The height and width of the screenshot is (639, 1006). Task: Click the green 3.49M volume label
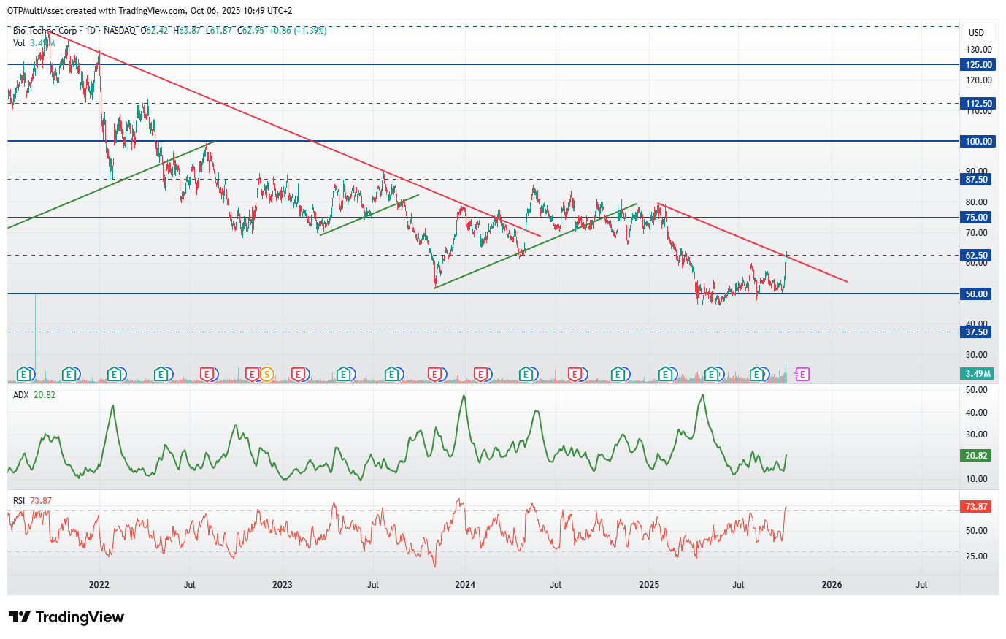pyautogui.click(x=977, y=374)
